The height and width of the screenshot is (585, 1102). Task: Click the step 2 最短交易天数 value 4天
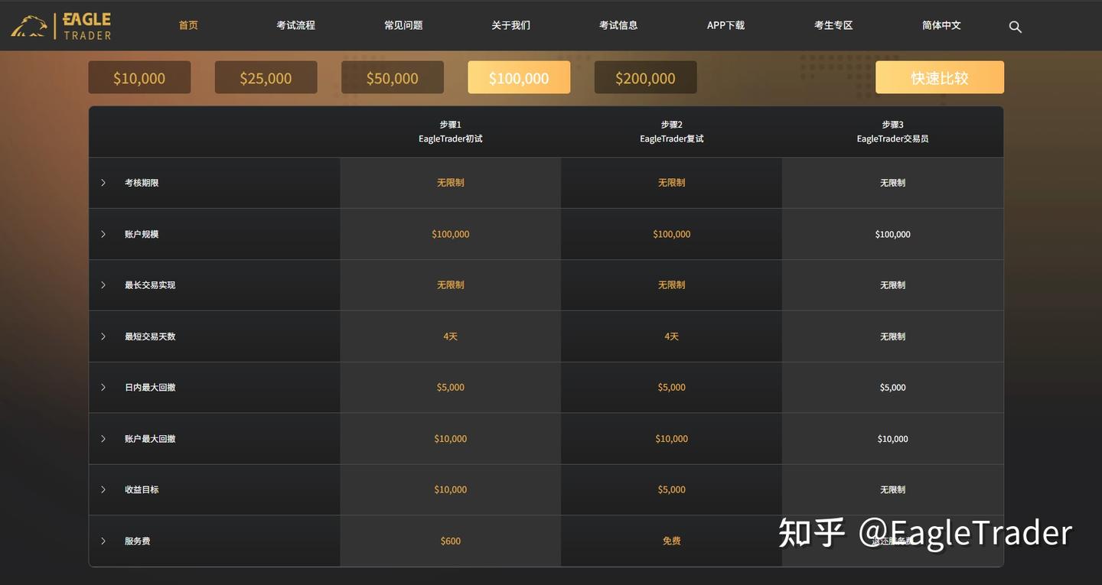coord(672,336)
